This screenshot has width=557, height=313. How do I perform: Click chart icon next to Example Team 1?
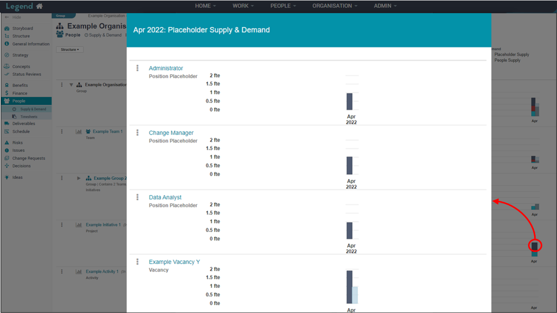[79, 132]
